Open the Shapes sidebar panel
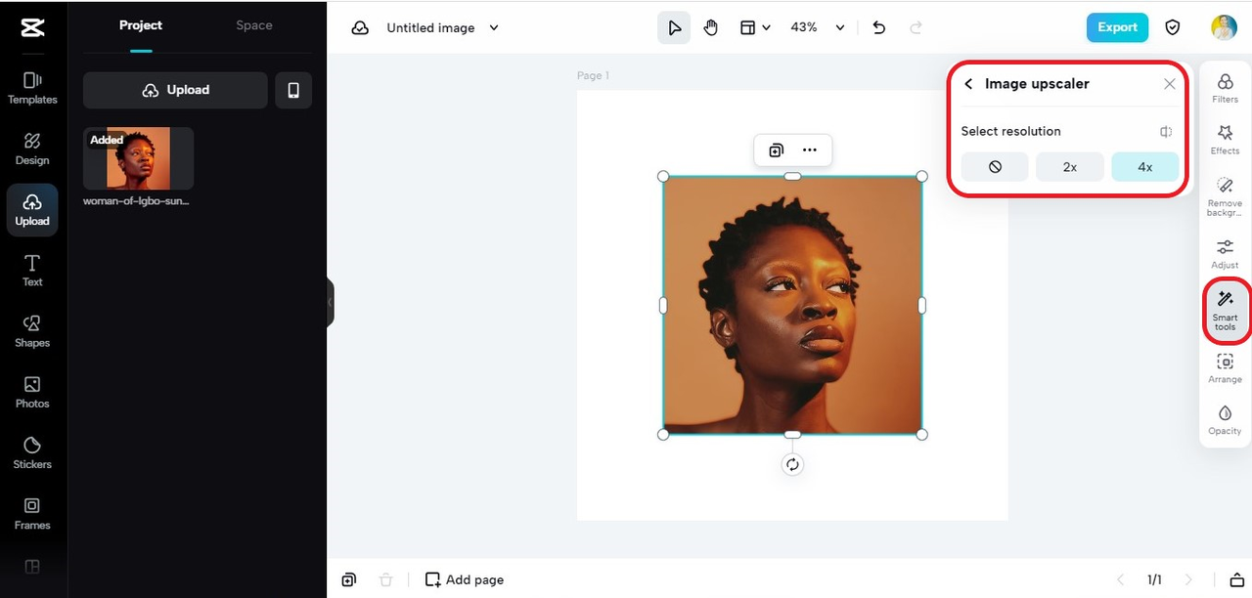 click(32, 331)
